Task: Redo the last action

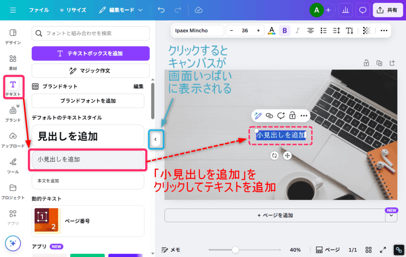Action: (178, 10)
